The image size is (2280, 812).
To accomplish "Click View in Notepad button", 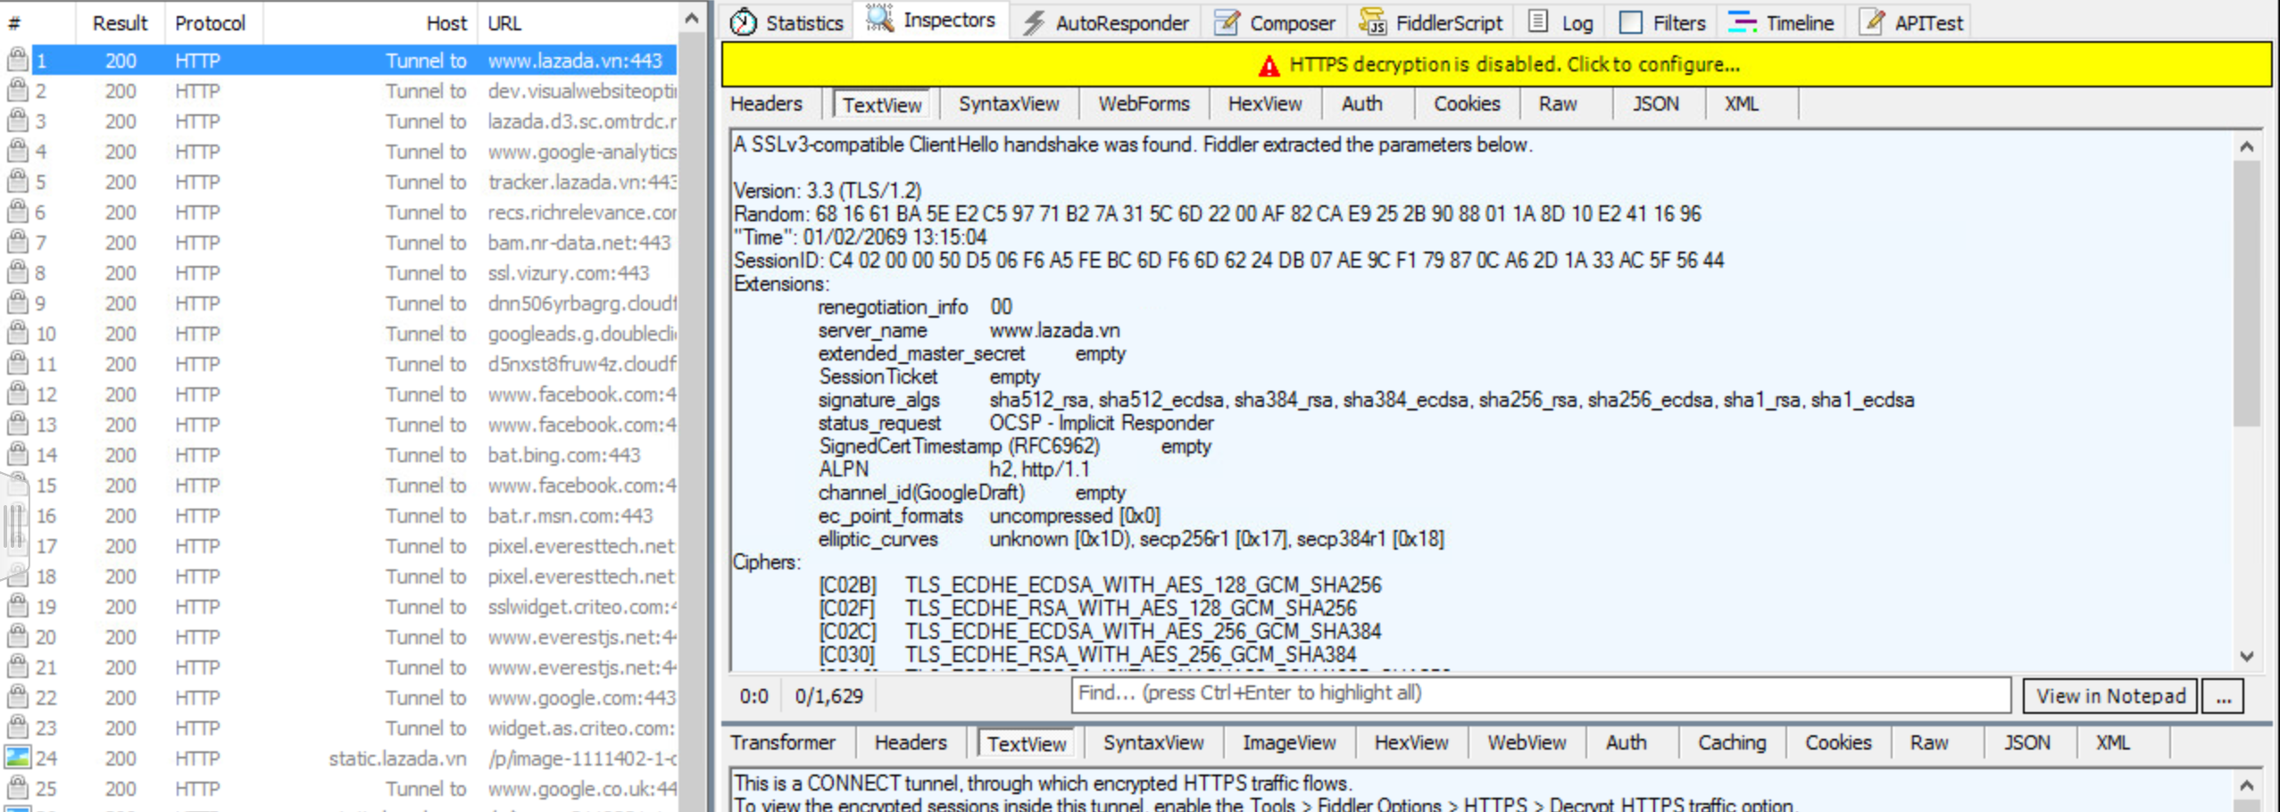I will [2110, 696].
